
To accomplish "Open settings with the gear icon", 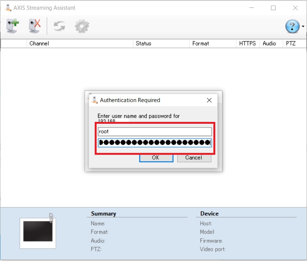I will pyautogui.click(x=82, y=26).
